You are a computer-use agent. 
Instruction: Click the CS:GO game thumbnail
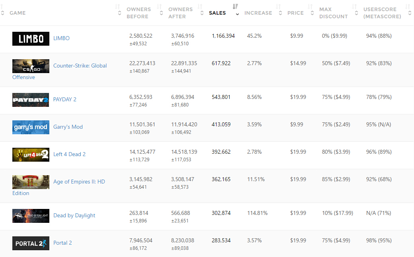pos(31,66)
